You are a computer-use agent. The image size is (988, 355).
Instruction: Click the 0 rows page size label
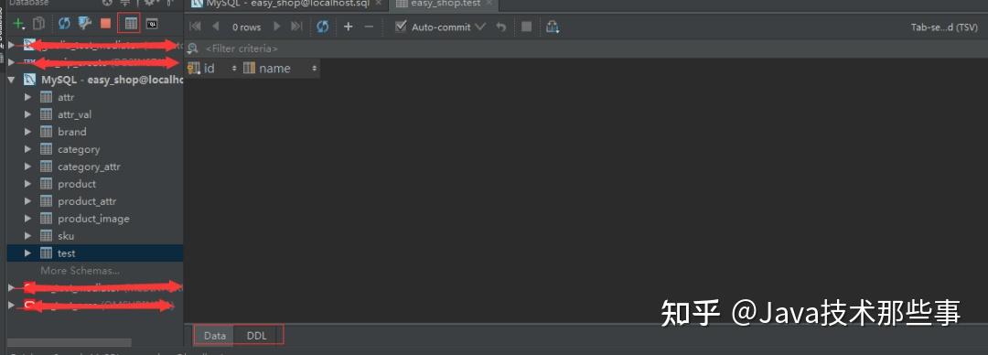point(246,27)
